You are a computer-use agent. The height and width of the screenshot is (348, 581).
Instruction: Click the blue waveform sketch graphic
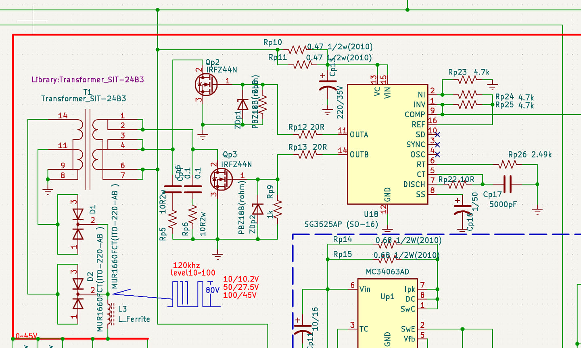194,294
